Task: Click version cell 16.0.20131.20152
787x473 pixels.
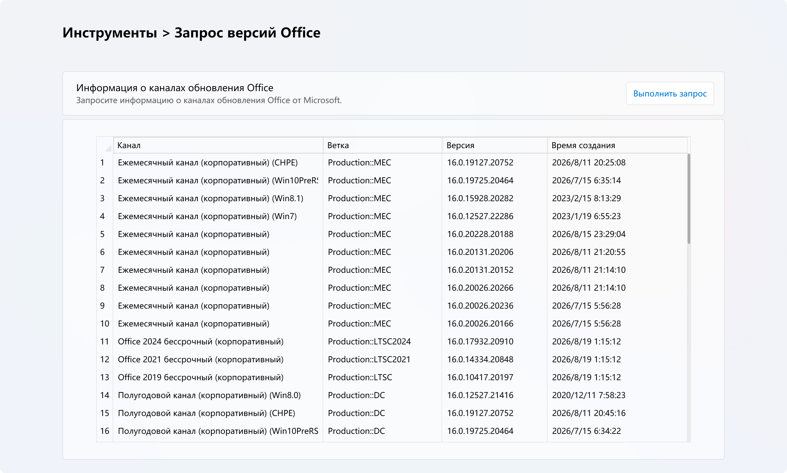Action: tap(495, 270)
